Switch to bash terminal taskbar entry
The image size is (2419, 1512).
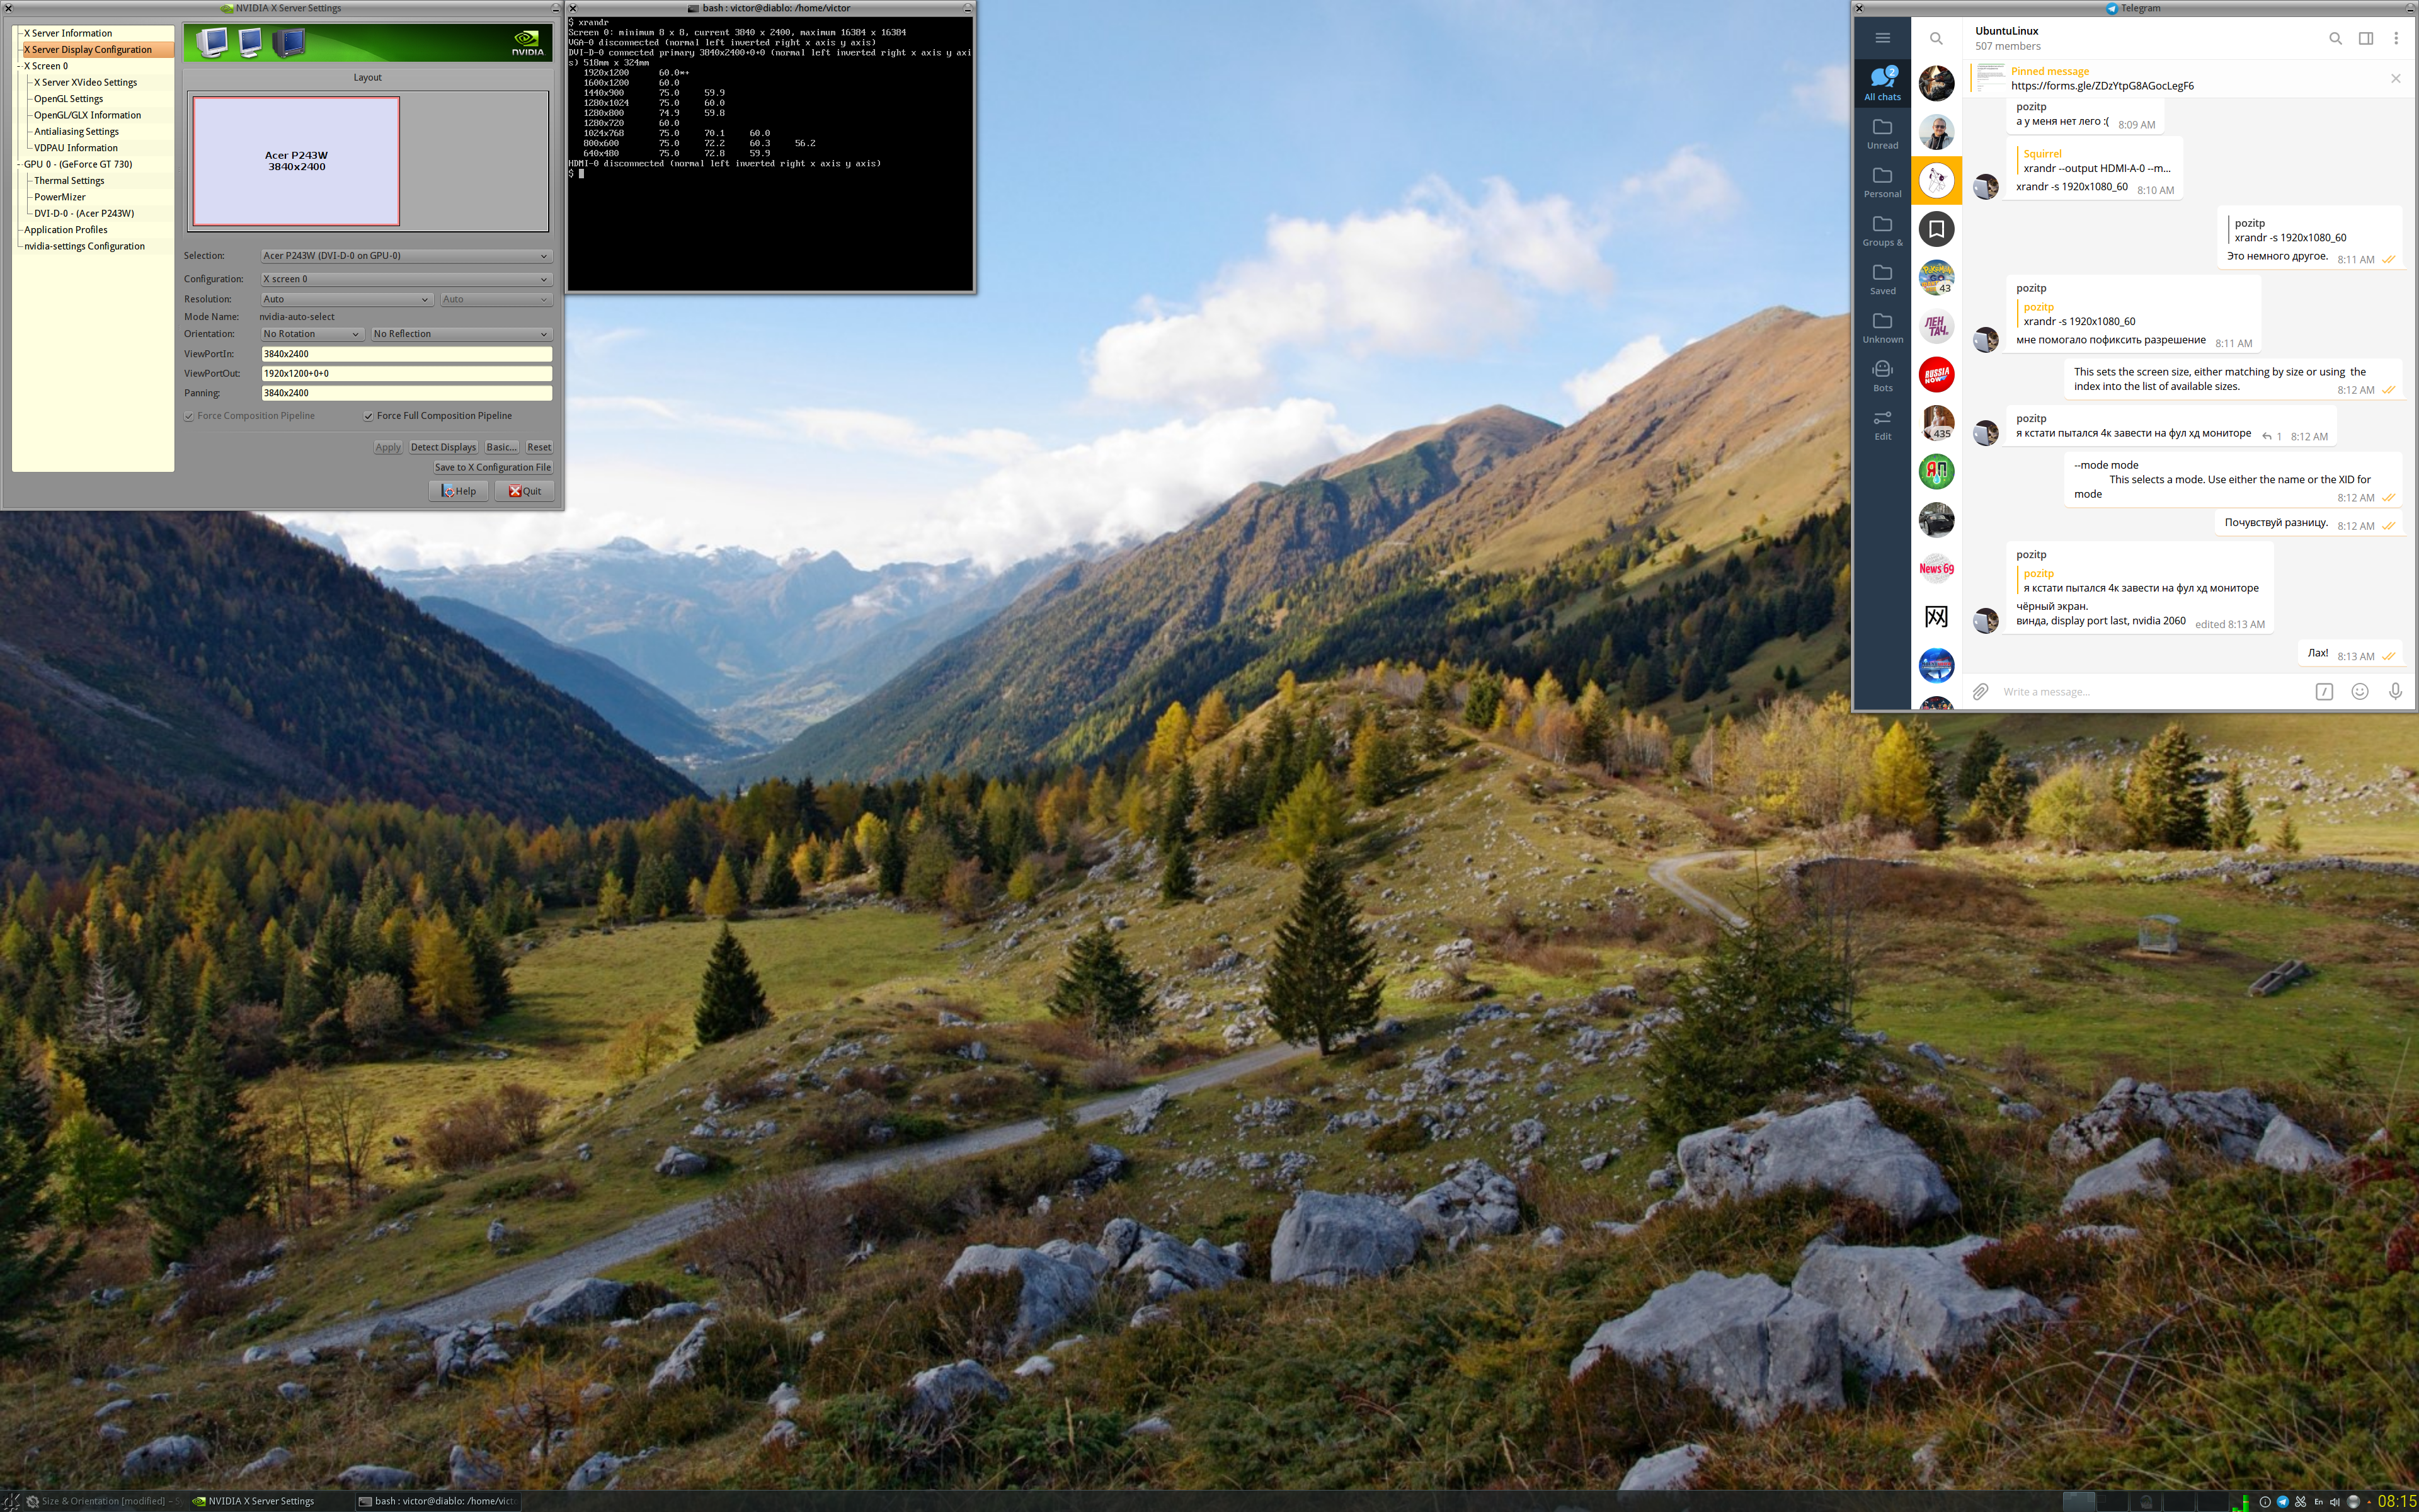click(x=439, y=1501)
